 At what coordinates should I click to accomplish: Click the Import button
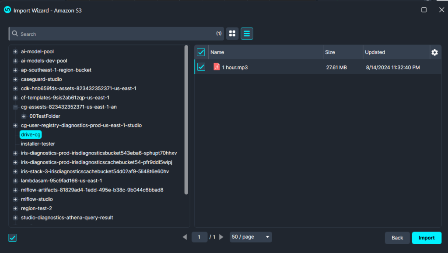(x=427, y=238)
